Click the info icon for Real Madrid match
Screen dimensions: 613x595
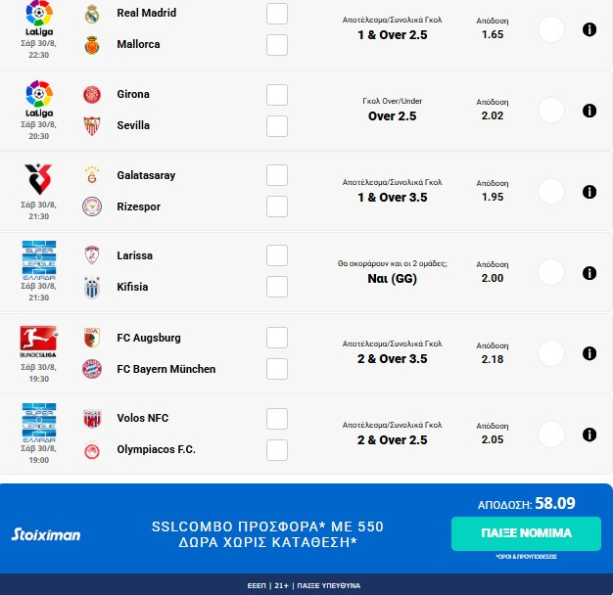pyautogui.click(x=589, y=30)
